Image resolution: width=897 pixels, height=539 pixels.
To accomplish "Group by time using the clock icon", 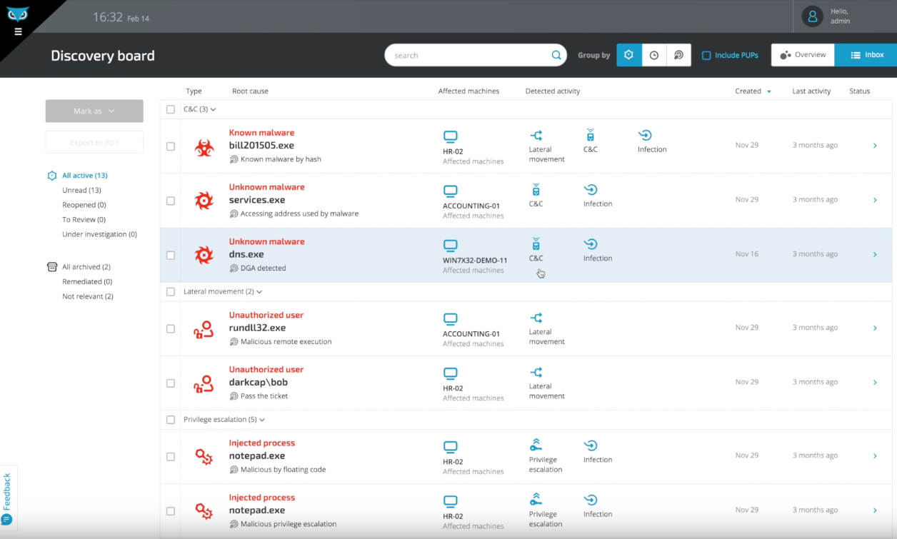I will click(653, 55).
